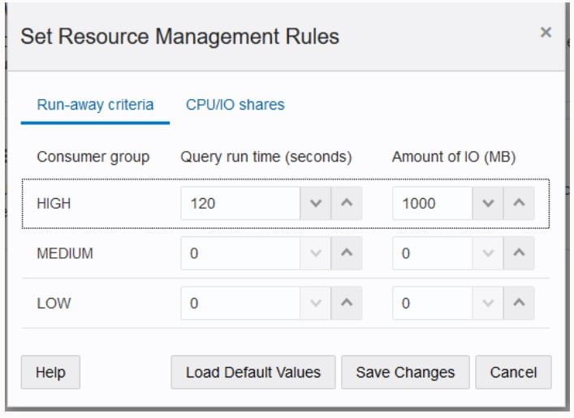
Task: Focus HIGH amount of IO field
Action: click(x=433, y=203)
